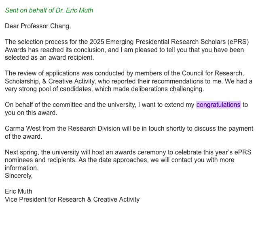Click the green "Sent on behalf of Dr. Eric Muth" line

click(49, 10)
